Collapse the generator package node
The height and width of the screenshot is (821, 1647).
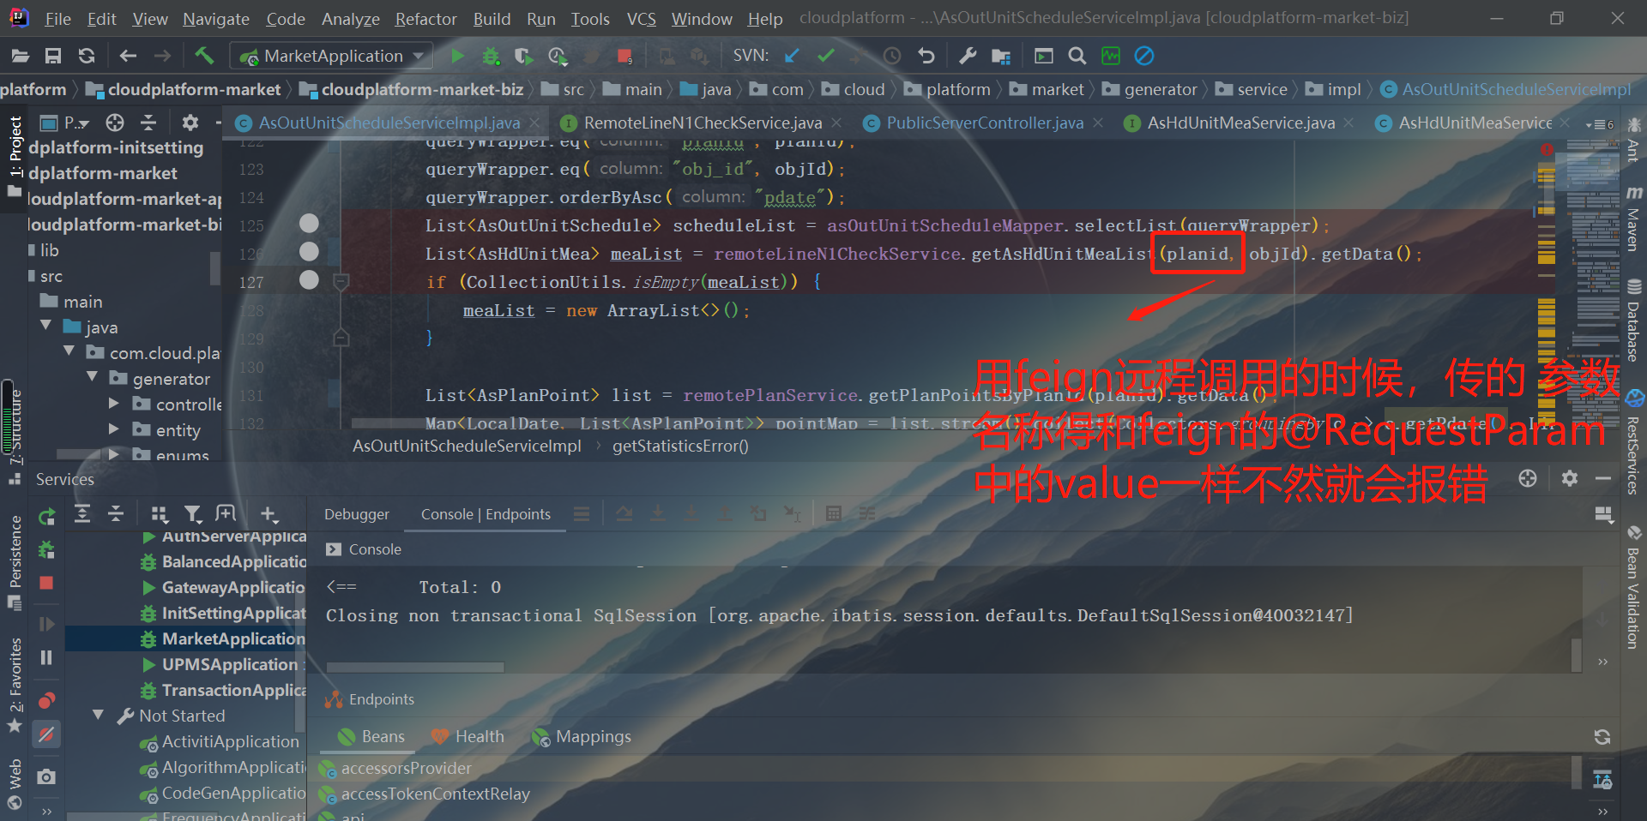[92, 378]
